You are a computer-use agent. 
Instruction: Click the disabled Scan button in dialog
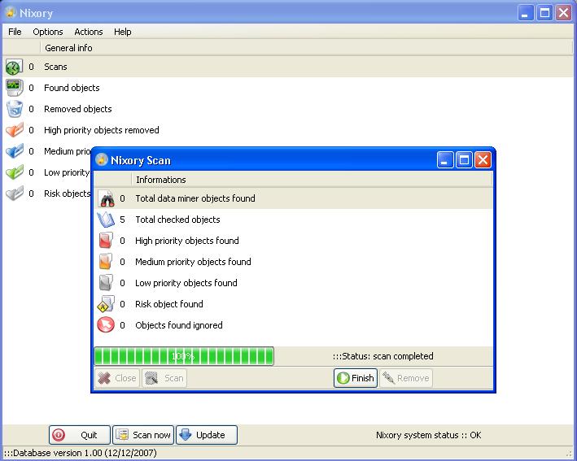[x=164, y=378]
